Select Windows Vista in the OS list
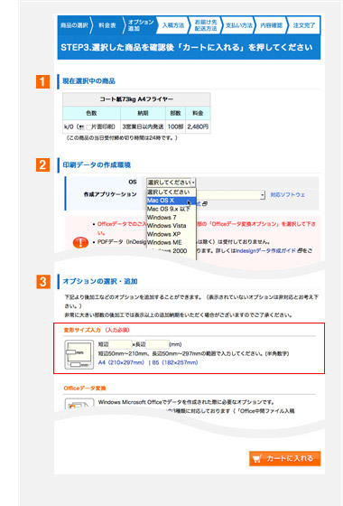The height and width of the screenshot is (506, 343). click(x=171, y=226)
